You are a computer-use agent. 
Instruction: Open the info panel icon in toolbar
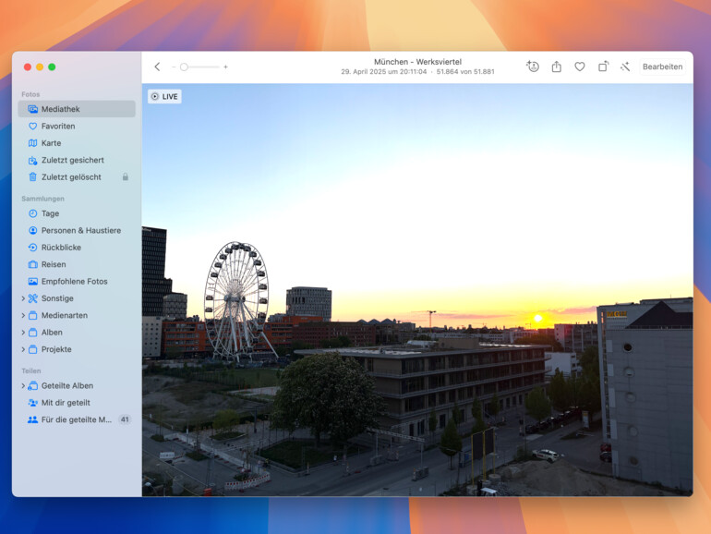click(533, 67)
